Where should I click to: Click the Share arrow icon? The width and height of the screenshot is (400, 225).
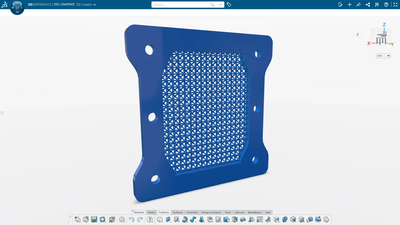tap(359, 4)
